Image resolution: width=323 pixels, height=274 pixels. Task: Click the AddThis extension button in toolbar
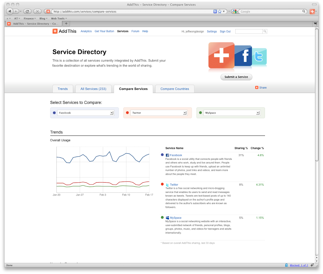pyautogui.click(x=312, y=12)
